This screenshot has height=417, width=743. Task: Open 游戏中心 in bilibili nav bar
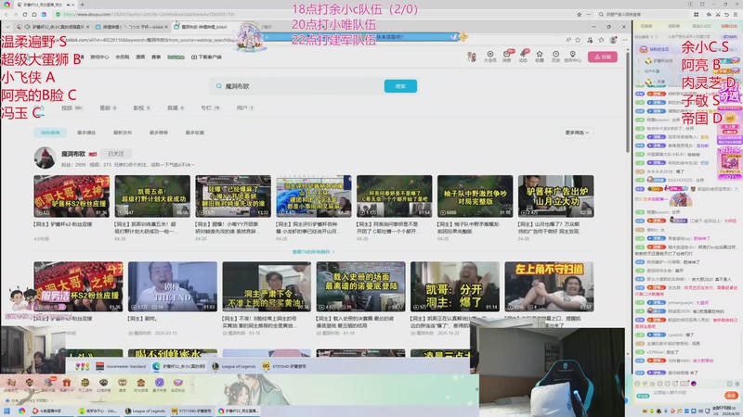coord(99,57)
